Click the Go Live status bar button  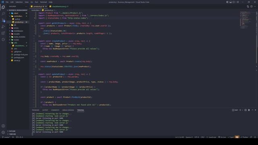click(222, 137)
